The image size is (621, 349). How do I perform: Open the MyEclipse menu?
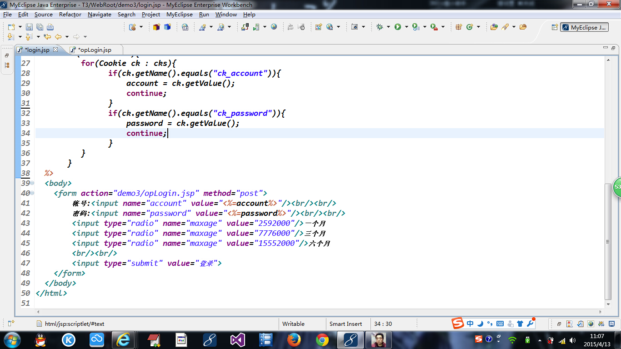point(180,14)
